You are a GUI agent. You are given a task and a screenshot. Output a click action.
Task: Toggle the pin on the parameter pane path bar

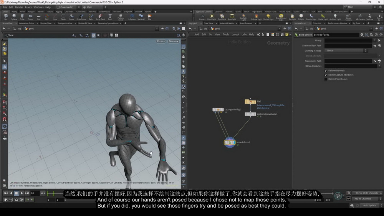click(x=377, y=29)
